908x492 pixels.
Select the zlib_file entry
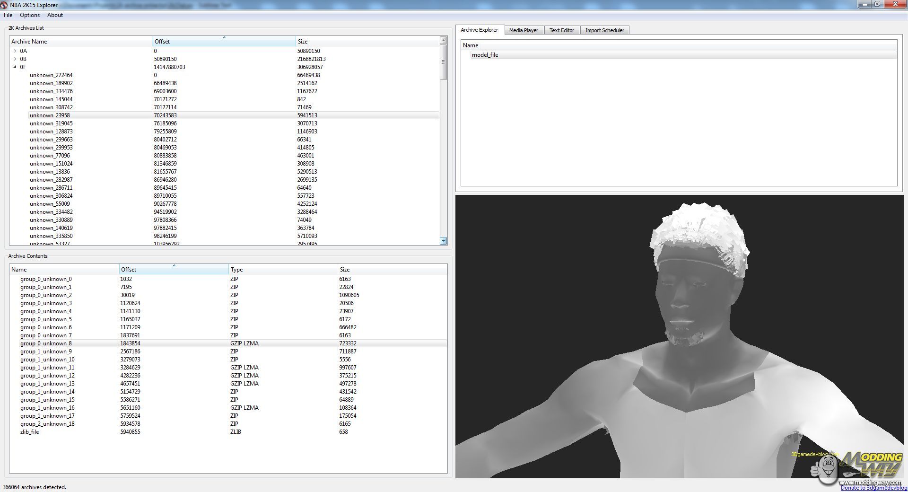coord(29,432)
